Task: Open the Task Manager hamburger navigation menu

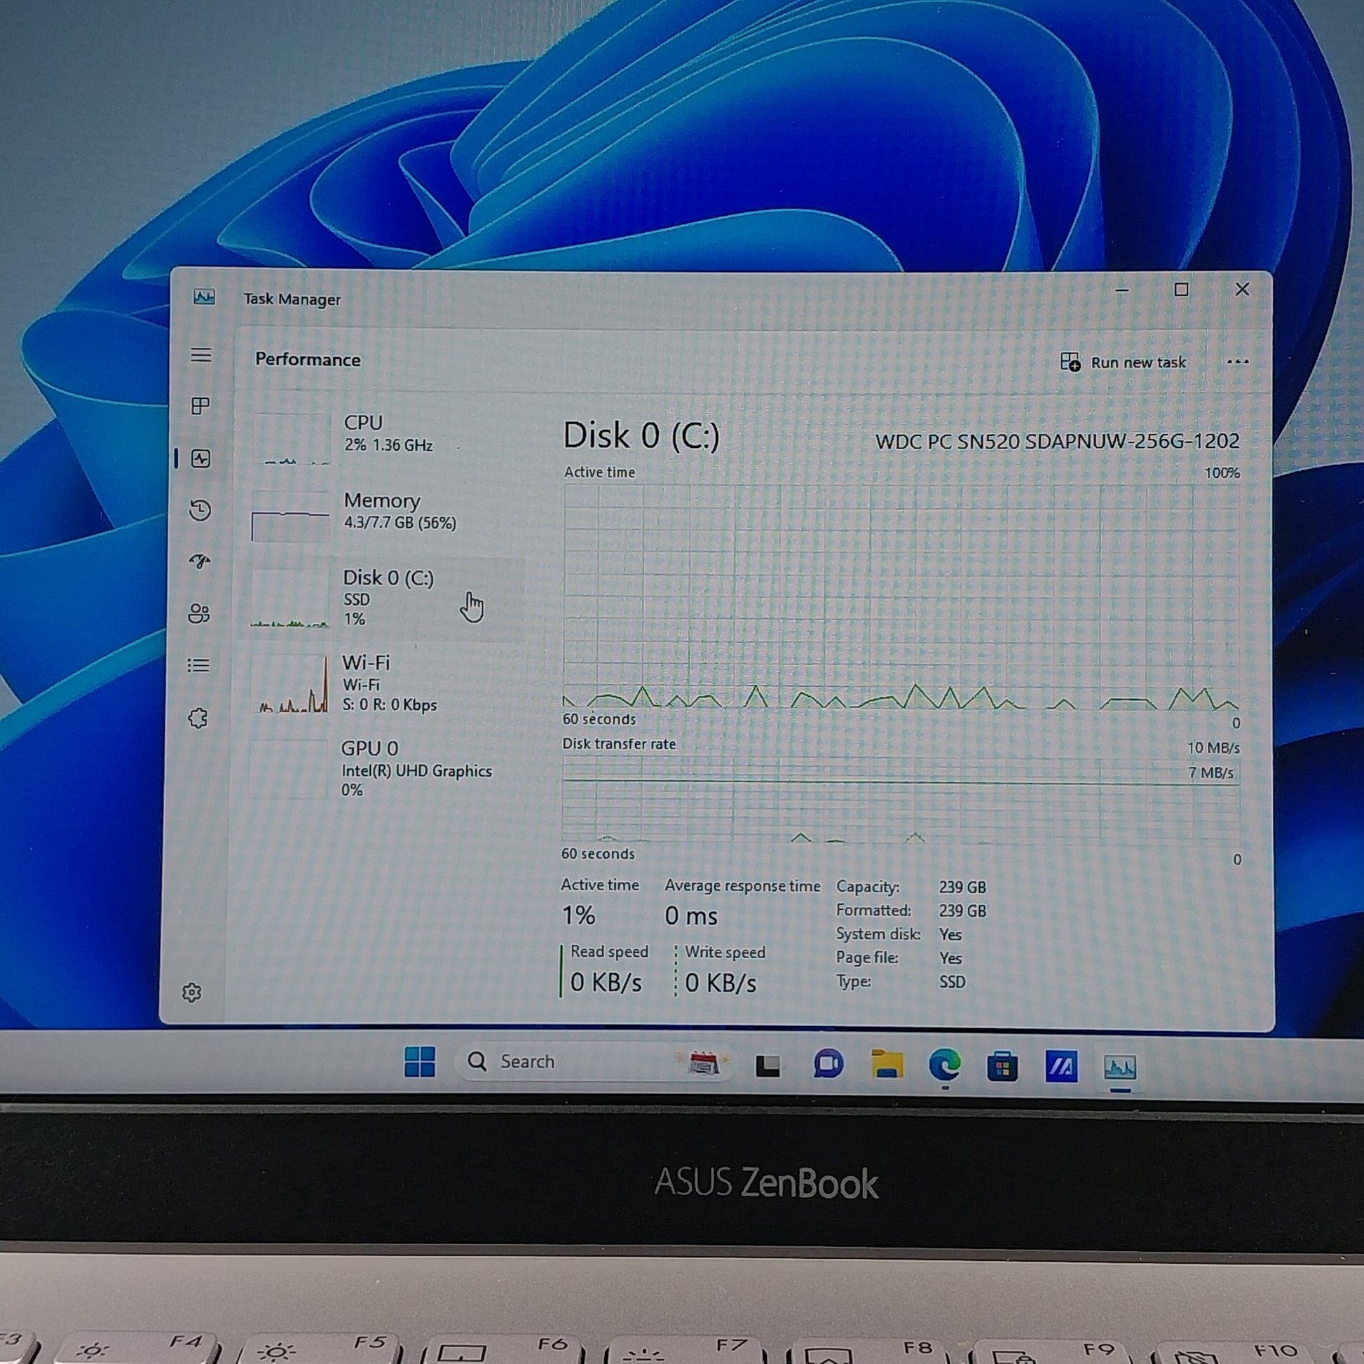Action: click(x=201, y=355)
